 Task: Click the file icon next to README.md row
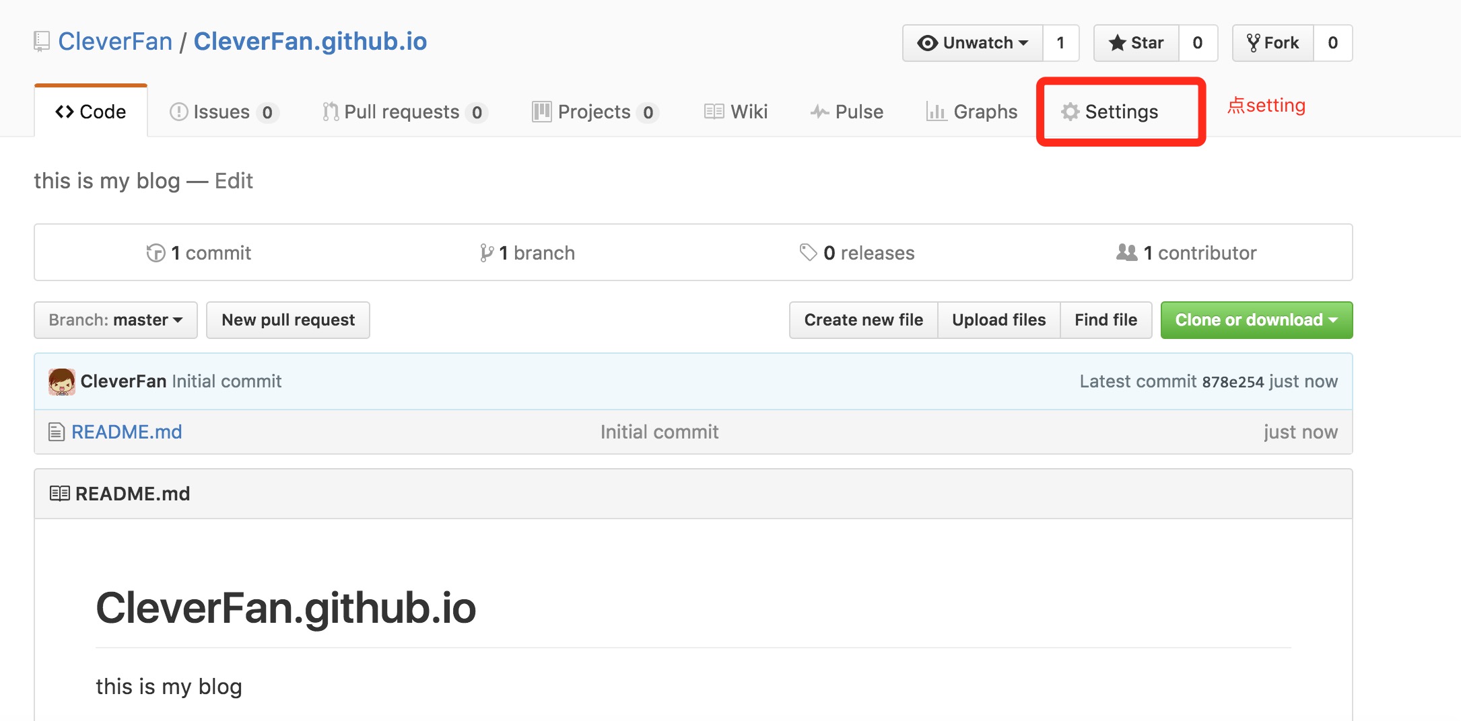coord(57,432)
